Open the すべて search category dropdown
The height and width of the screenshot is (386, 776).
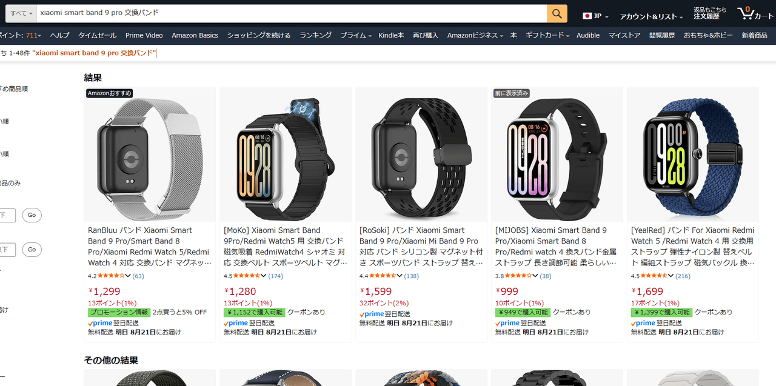pos(22,13)
